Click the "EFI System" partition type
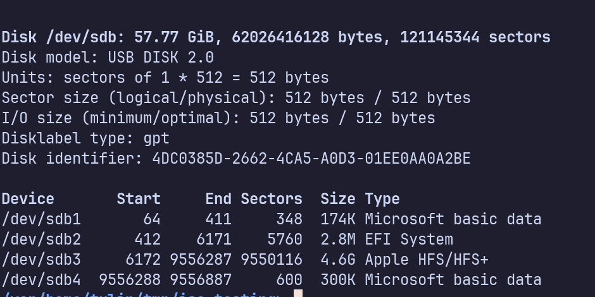 coord(409,239)
